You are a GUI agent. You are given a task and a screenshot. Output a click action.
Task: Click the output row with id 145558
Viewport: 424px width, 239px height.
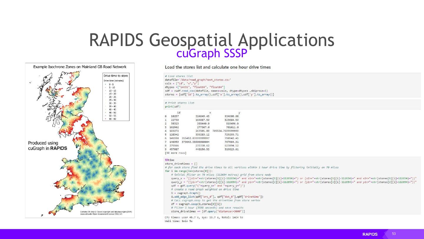202,138
